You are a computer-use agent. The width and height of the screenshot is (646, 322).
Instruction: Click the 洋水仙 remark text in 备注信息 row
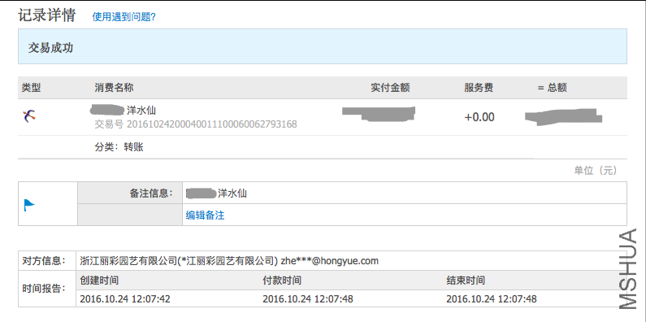coord(232,193)
